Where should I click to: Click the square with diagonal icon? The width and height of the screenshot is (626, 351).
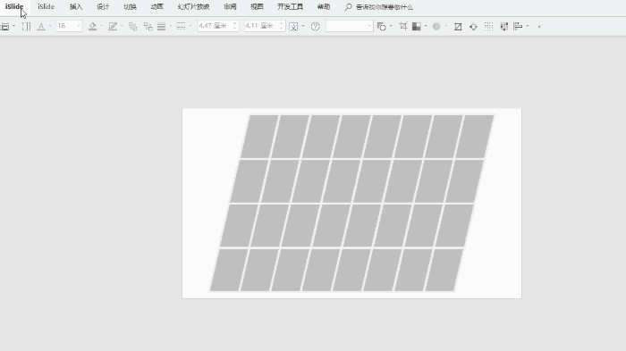point(458,27)
